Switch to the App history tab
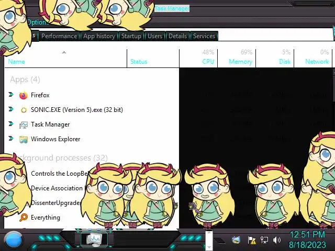 point(99,36)
